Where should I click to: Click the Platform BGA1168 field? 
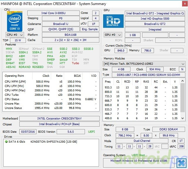tap(70, 35)
